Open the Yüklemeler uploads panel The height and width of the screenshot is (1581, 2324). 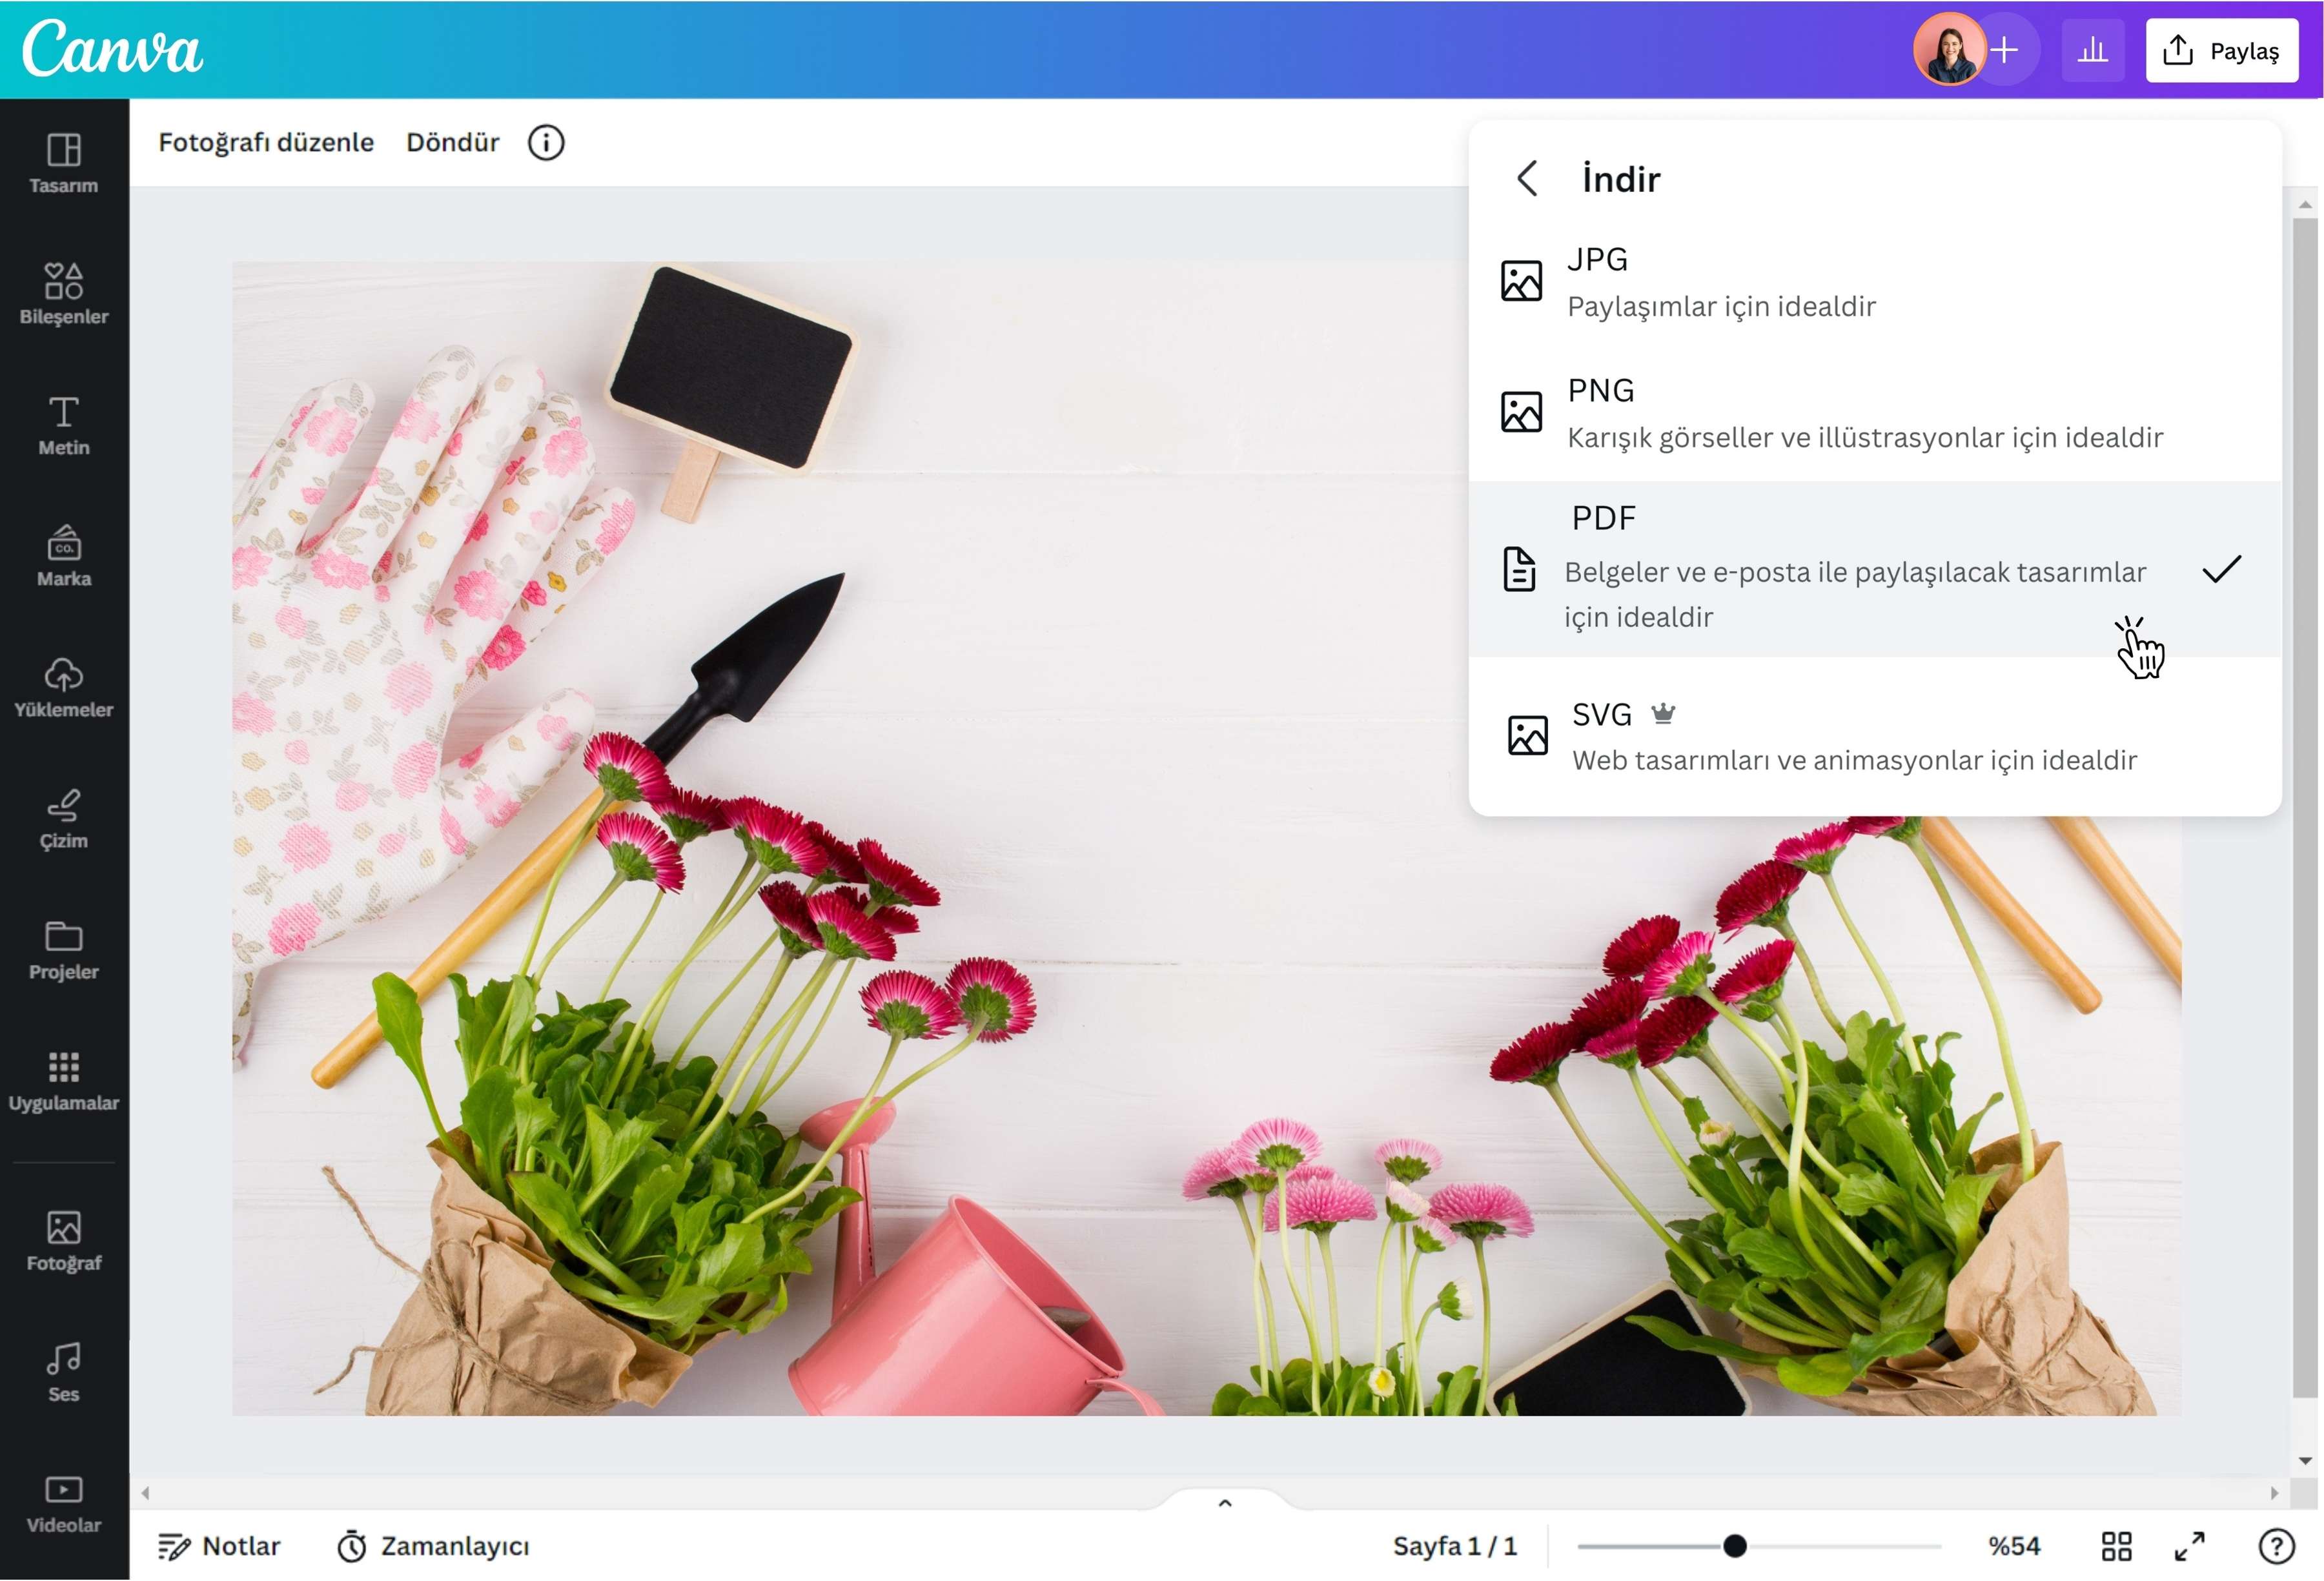point(63,688)
